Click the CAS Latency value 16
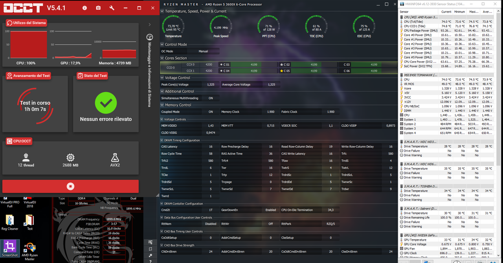This screenshot has width=503, height=263. [x=211, y=146]
